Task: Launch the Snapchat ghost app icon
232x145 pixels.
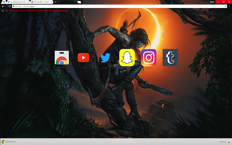Action: (127, 58)
